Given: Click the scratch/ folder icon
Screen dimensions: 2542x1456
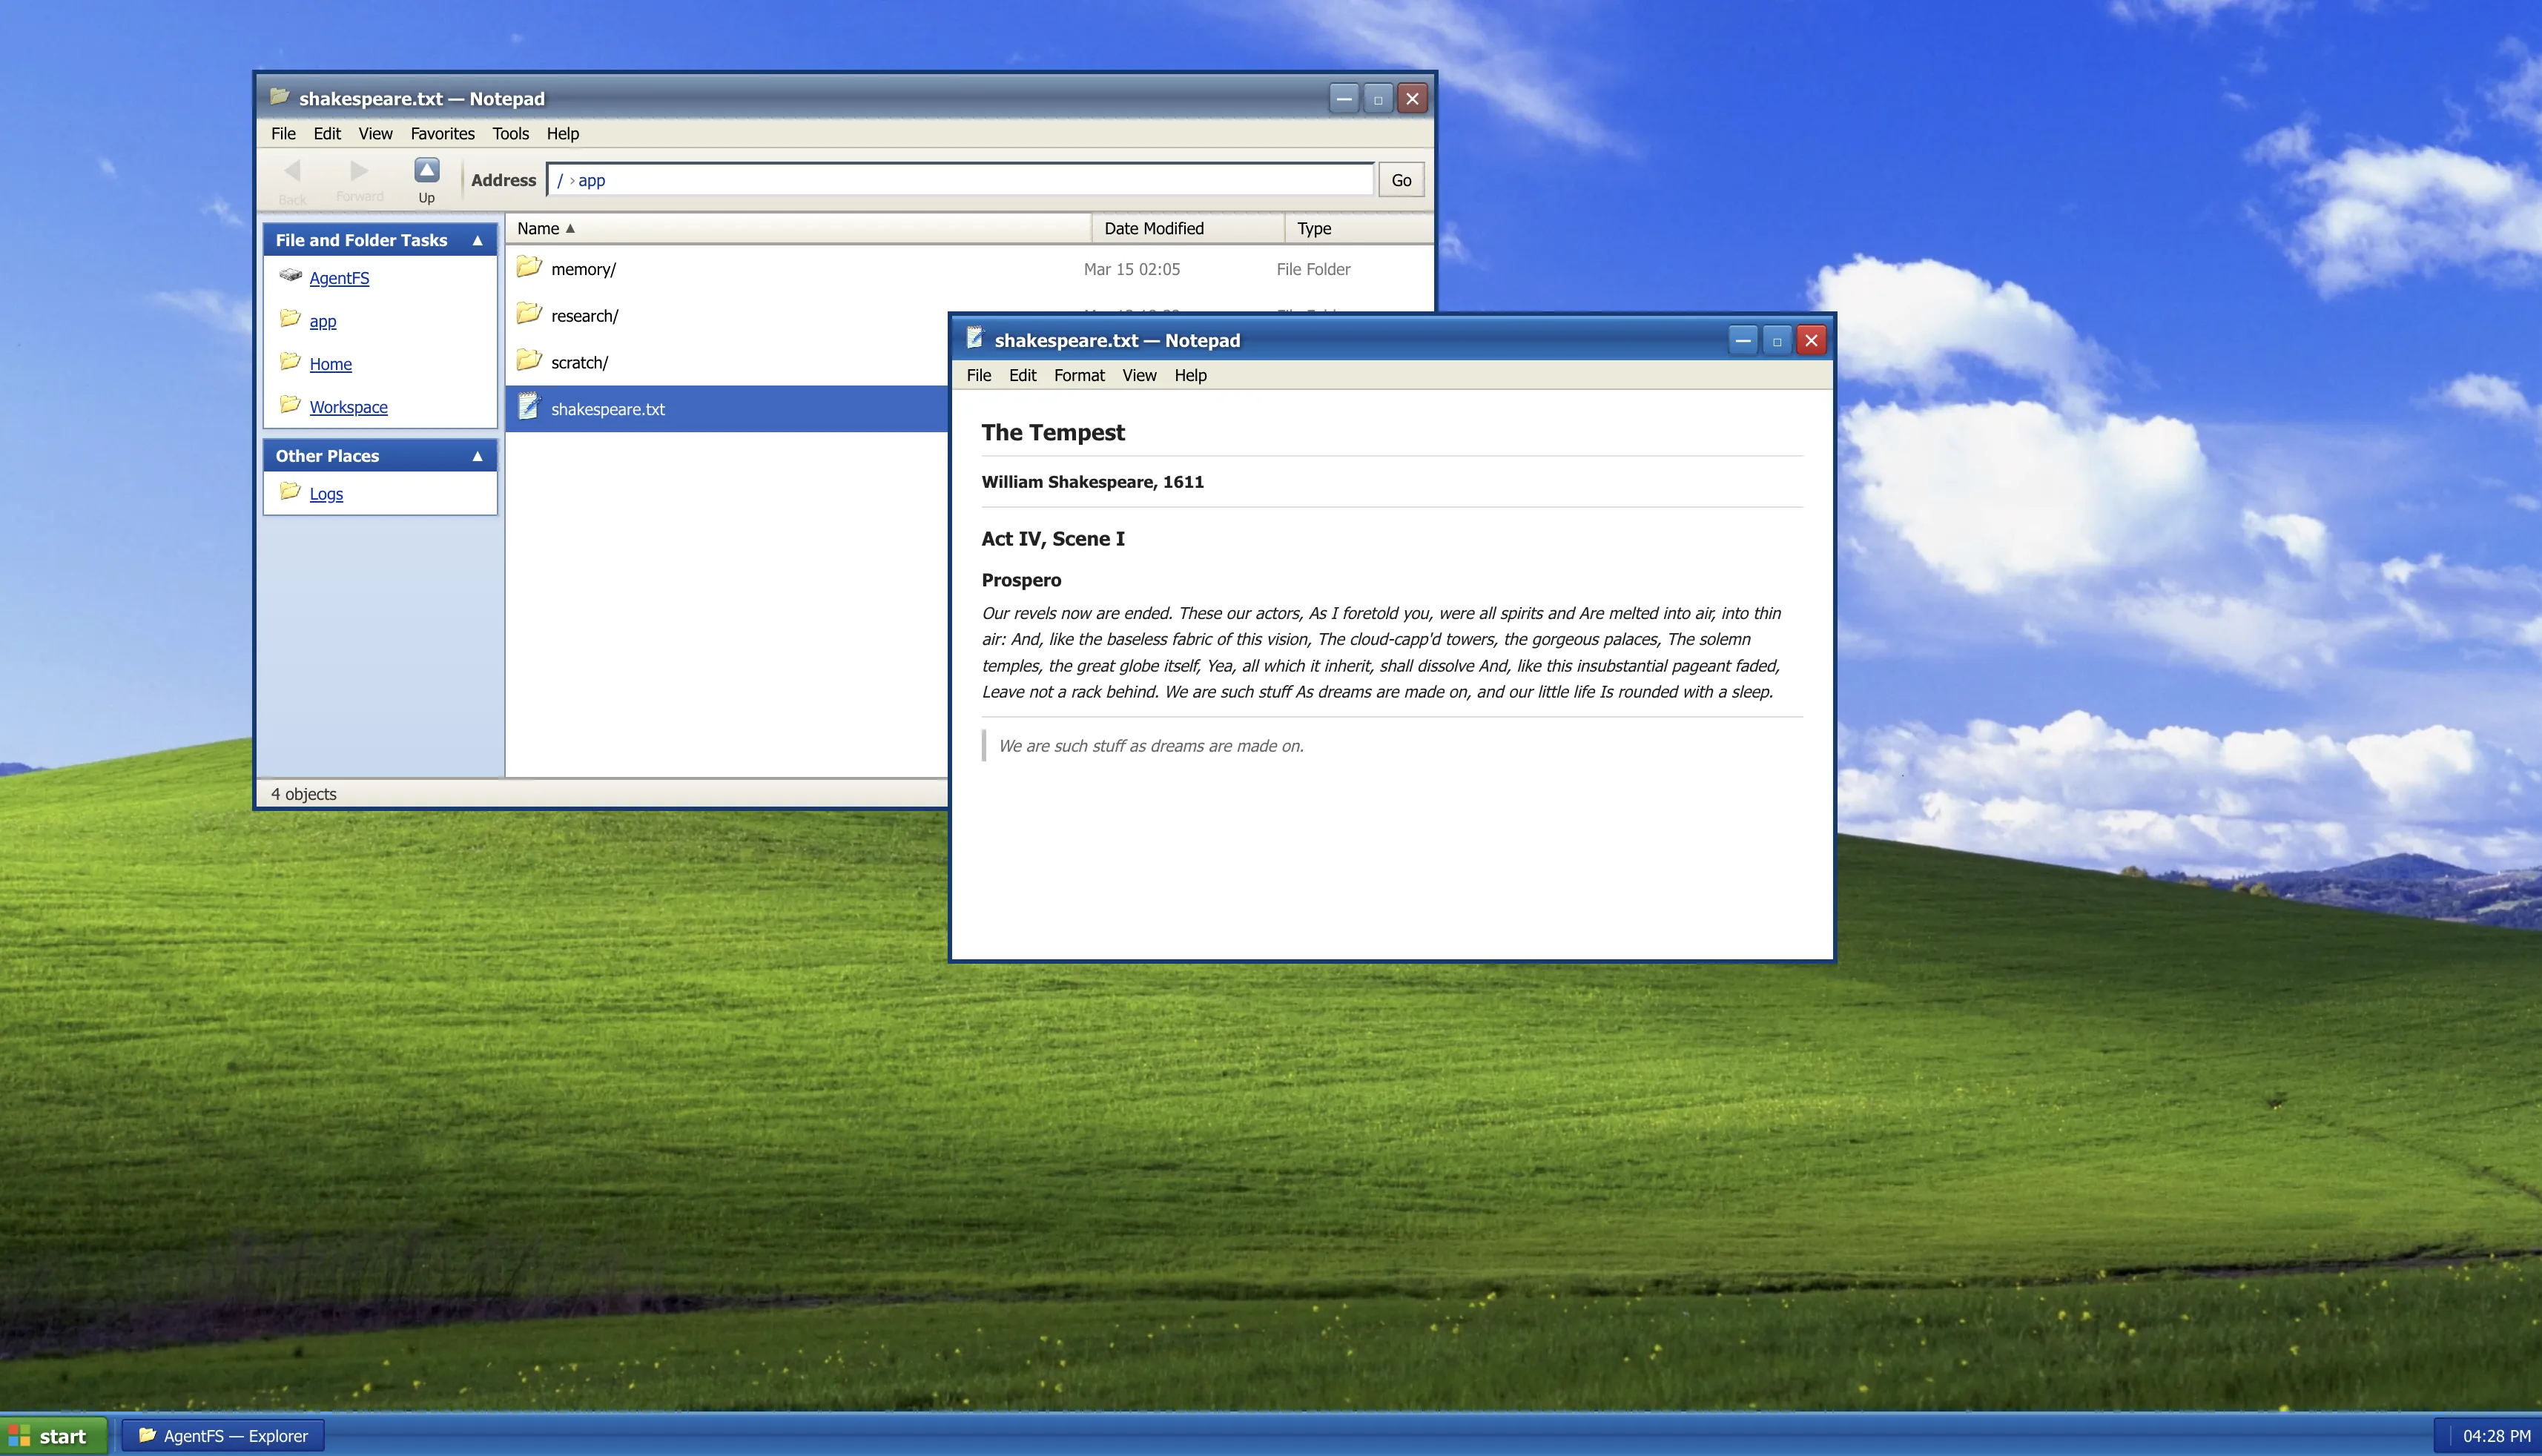Looking at the screenshot, I should pyautogui.click(x=529, y=360).
